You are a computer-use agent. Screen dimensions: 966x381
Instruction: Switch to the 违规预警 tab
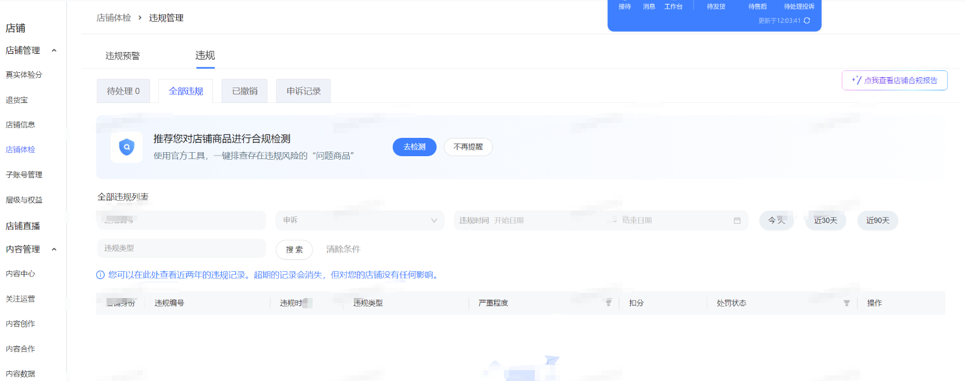coord(123,56)
